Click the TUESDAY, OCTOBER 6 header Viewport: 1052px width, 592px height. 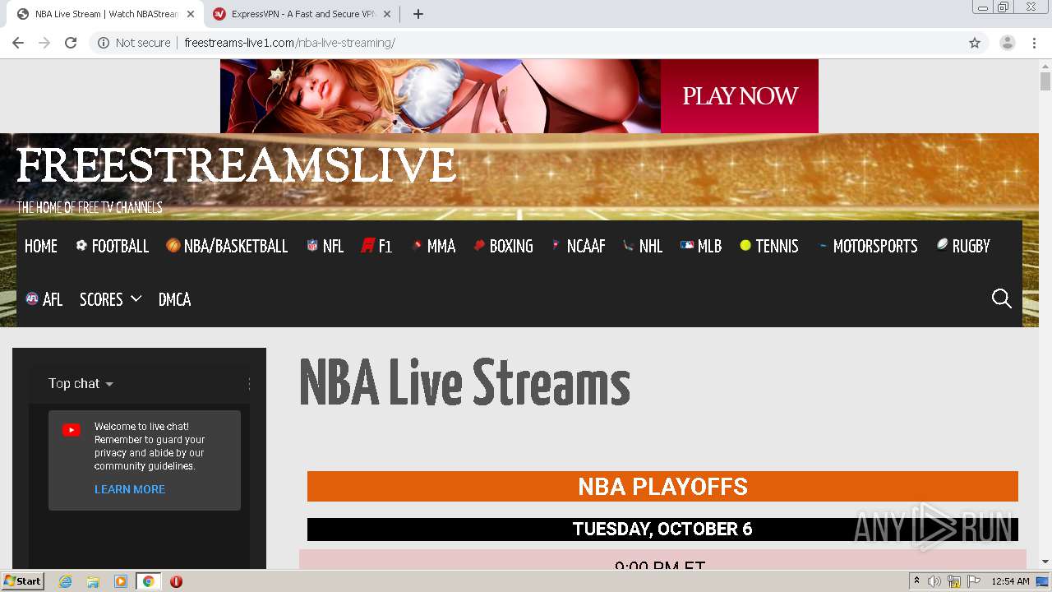[662, 529]
